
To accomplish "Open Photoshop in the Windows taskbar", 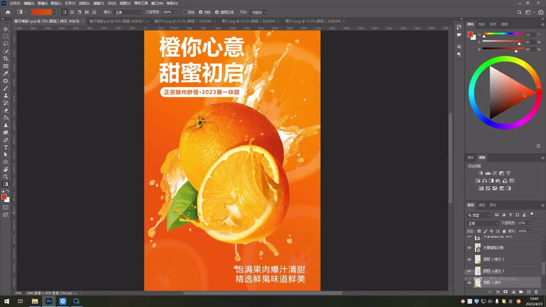I will click(49, 301).
